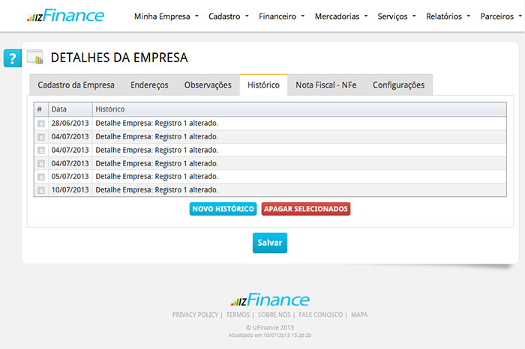Click the Salvar button

pos(269,243)
